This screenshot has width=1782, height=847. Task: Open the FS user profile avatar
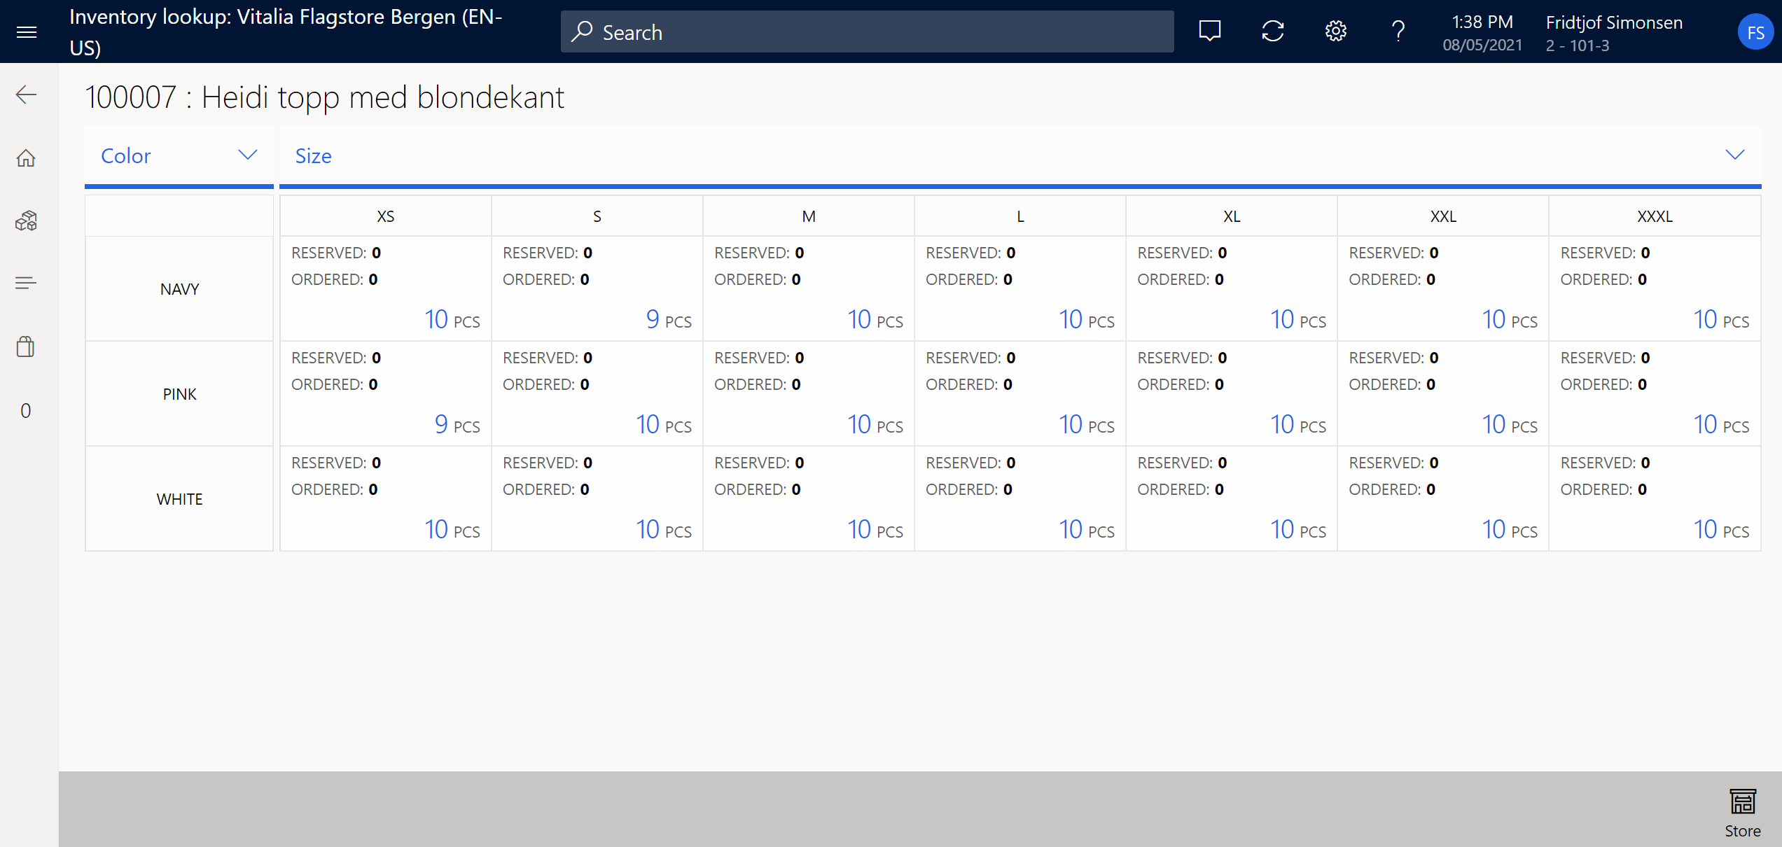click(x=1755, y=33)
